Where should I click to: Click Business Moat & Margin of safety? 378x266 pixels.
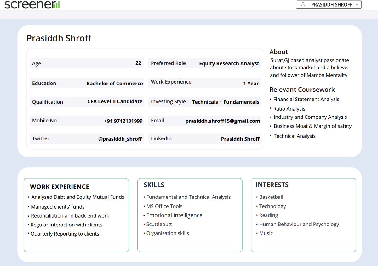click(312, 126)
